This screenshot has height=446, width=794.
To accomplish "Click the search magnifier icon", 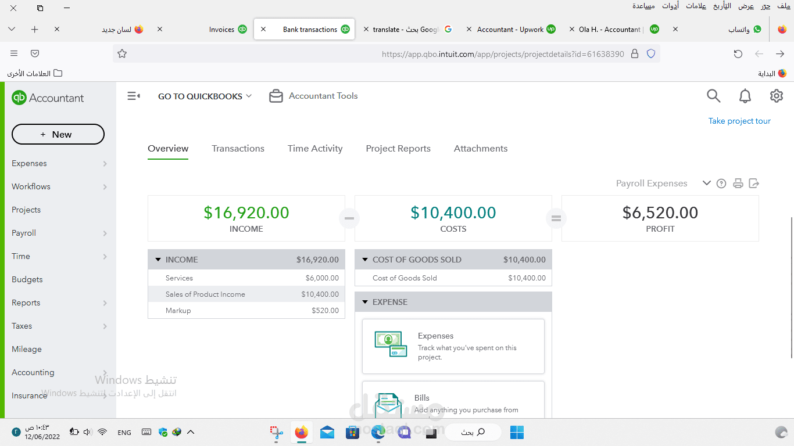I will [713, 96].
